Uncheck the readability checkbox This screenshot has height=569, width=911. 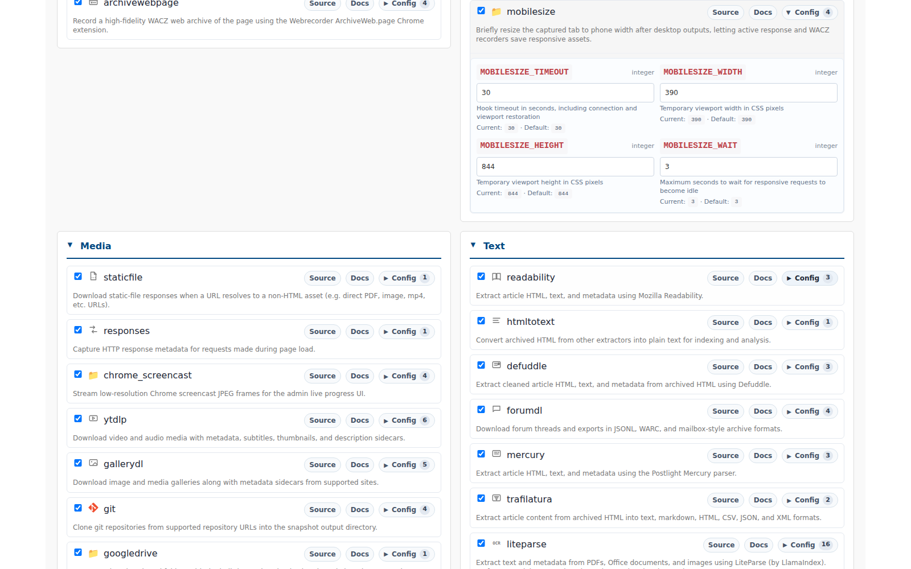tap(481, 277)
